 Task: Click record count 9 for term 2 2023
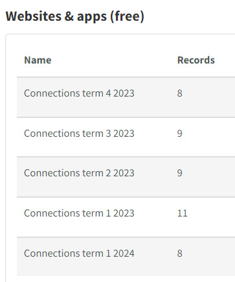coord(180,173)
